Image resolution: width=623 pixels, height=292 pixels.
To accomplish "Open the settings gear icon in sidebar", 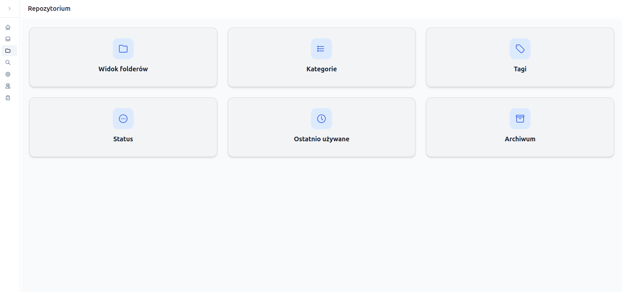I will click(8, 74).
